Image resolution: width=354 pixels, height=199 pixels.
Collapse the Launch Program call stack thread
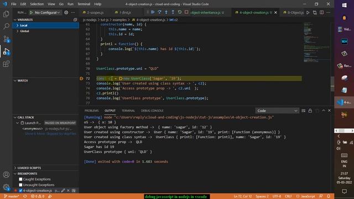pyautogui.click(x=17, y=123)
